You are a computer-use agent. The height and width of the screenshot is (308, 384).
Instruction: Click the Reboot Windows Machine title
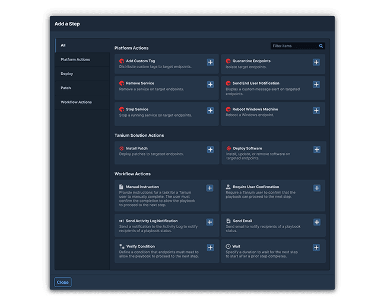click(x=255, y=109)
